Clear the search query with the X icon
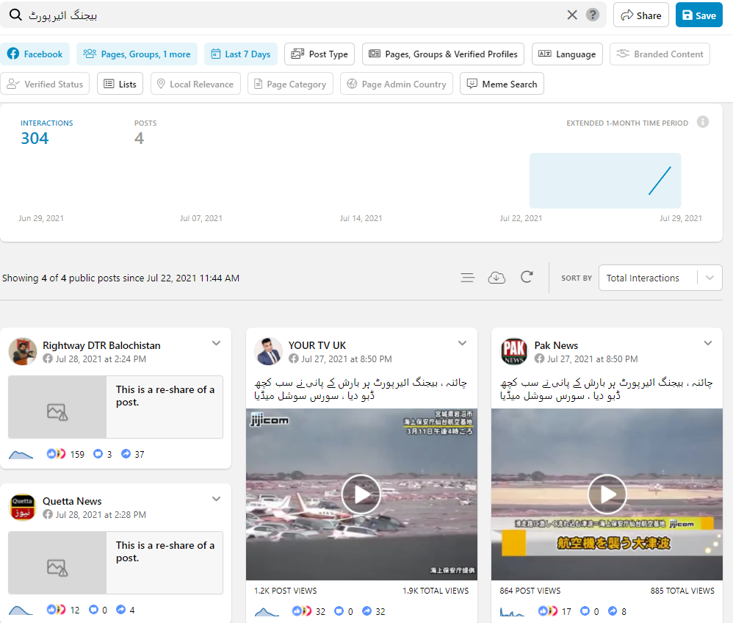The image size is (733, 623). click(572, 15)
